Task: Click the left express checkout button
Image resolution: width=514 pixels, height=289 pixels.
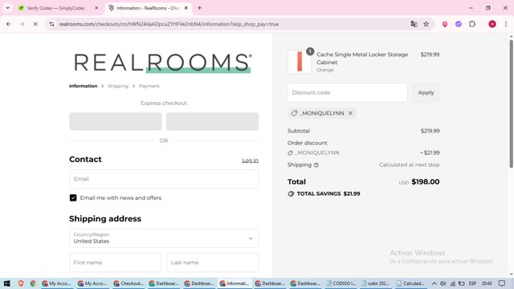Action: pyautogui.click(x=116, y=121)
